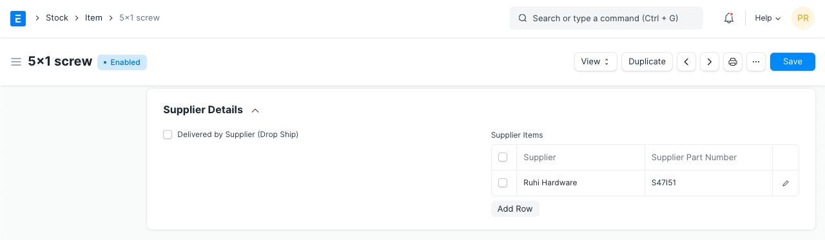This screenshot has height=240, width=825.
Task: Open the more options ellipsis menu
Action: (756, 62)
